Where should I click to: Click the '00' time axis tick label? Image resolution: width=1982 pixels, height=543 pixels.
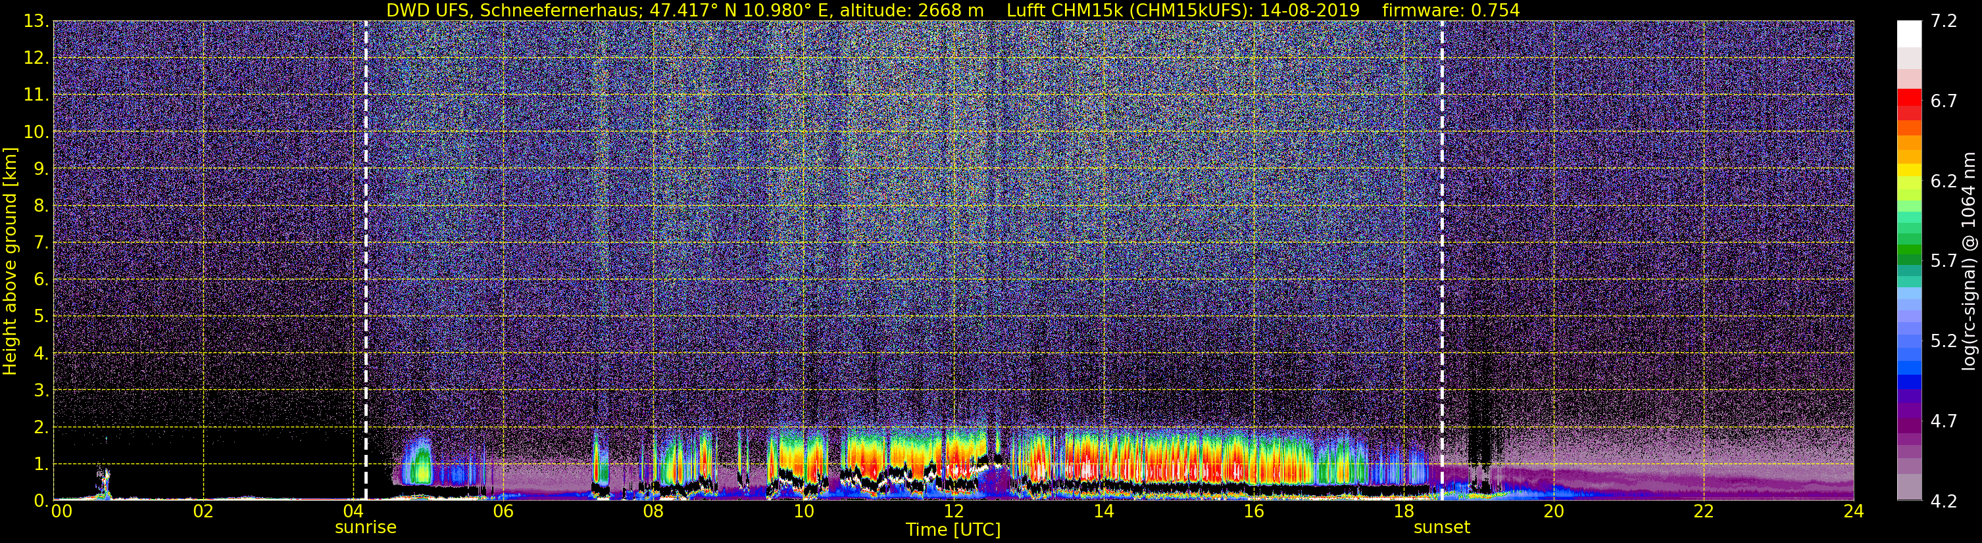(x=62, y=512)
